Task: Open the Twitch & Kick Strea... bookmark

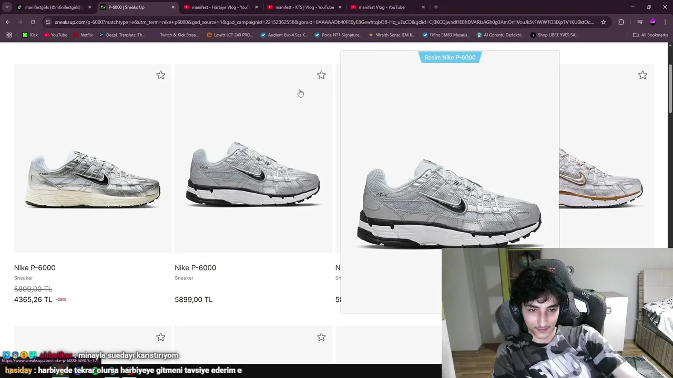Action: (x=175, y=35)
